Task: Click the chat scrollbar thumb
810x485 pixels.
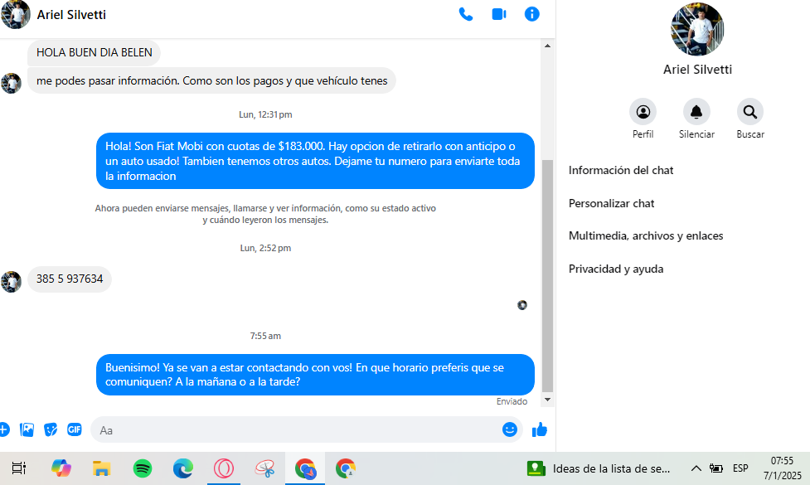Action: 547,276
